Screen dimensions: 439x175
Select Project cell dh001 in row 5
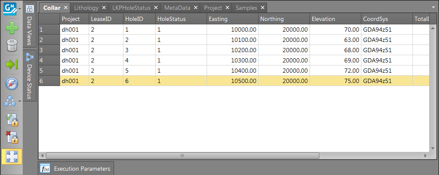pyautogui.click(x=74, y=71)
